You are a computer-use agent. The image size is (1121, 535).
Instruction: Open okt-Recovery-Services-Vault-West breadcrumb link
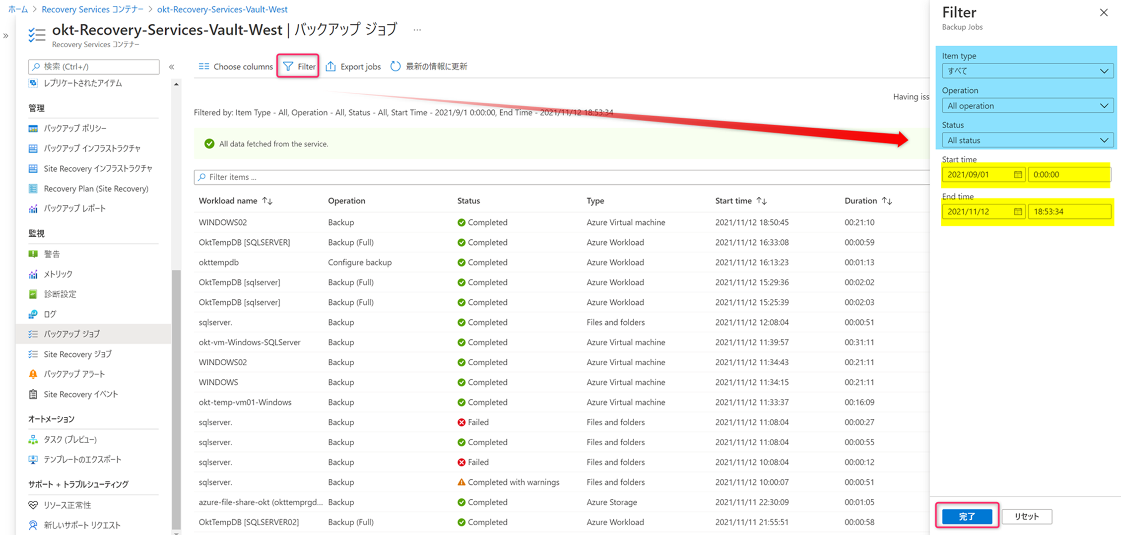point(222,9)
